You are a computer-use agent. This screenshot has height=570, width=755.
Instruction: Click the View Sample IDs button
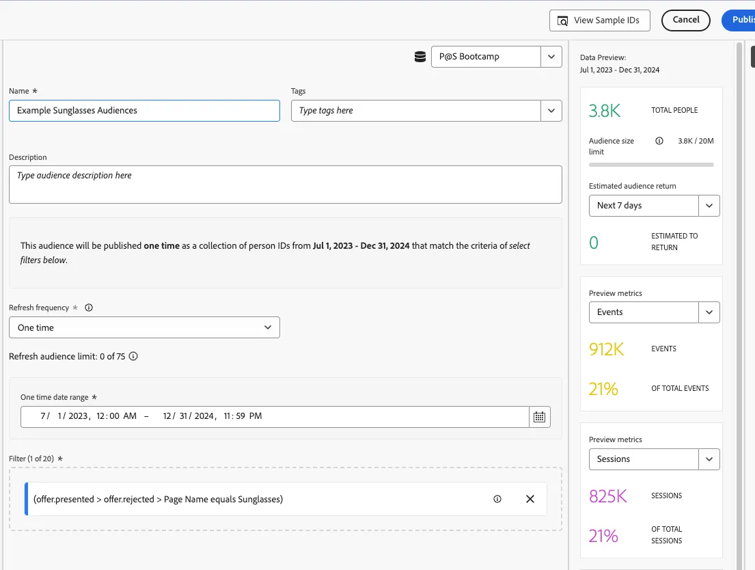coord(600,21)
